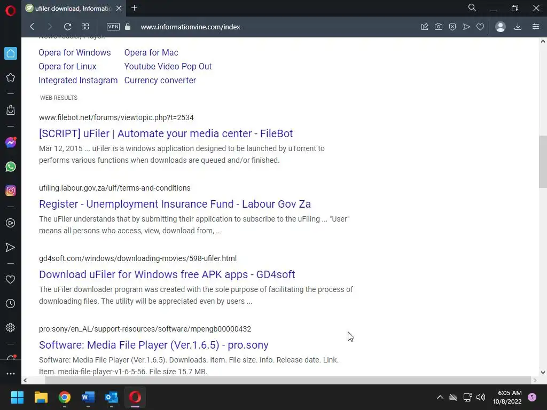Open File Explorer from the taskbar
This screenshot has width=547, height=410.
tap(41, 397)
